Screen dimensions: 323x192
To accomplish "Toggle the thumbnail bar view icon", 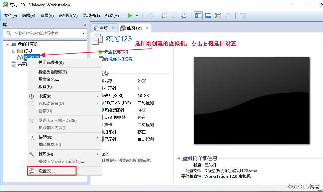I will click(208, 16).
